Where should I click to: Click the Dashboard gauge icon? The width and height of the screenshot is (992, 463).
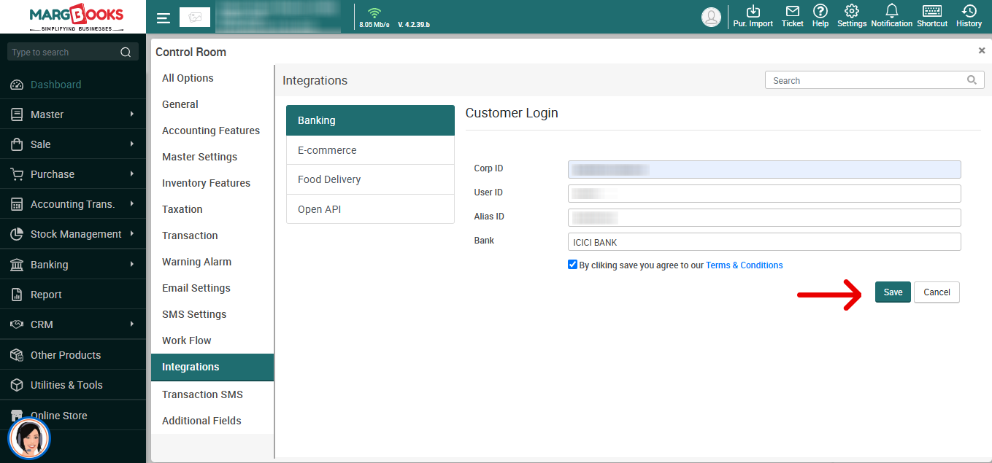(17, 85)
